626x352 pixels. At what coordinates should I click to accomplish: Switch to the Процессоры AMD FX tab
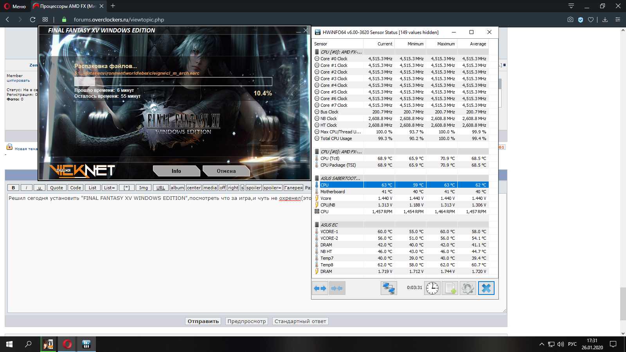coord(68,6)
